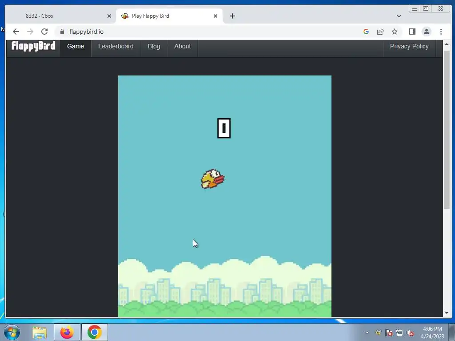Click the score counter in the game
The width and height of the screenshot is (455, 341).
pyautogui.click(x=224, y=128)
